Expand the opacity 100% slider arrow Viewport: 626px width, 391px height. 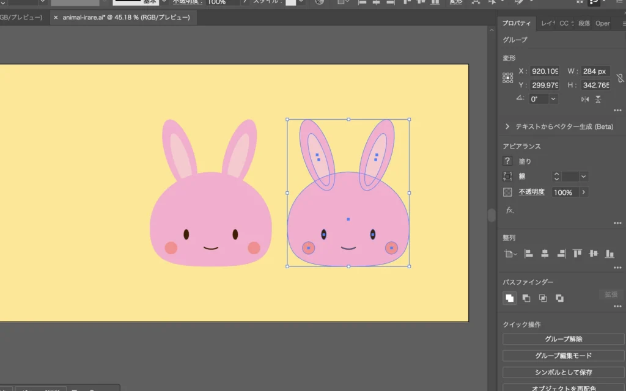583,192
